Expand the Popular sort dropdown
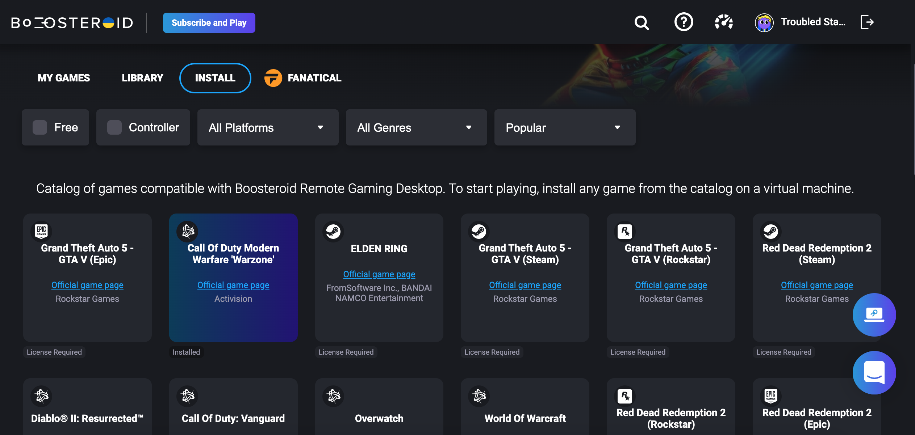This screenshot has width=915, height=435. (565, 127)
